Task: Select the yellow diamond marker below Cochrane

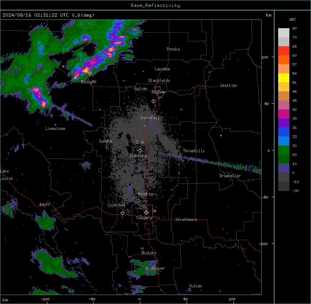Action: [x=123, y=213]
